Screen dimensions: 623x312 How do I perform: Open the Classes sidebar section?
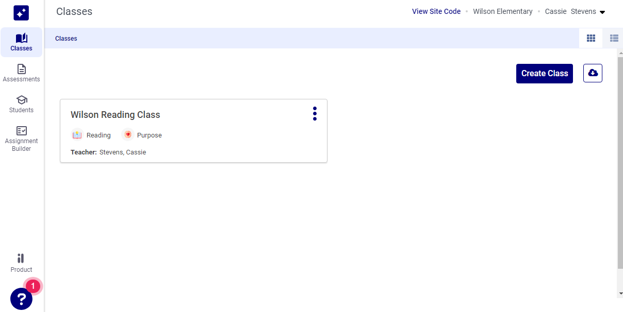[21, 42]
